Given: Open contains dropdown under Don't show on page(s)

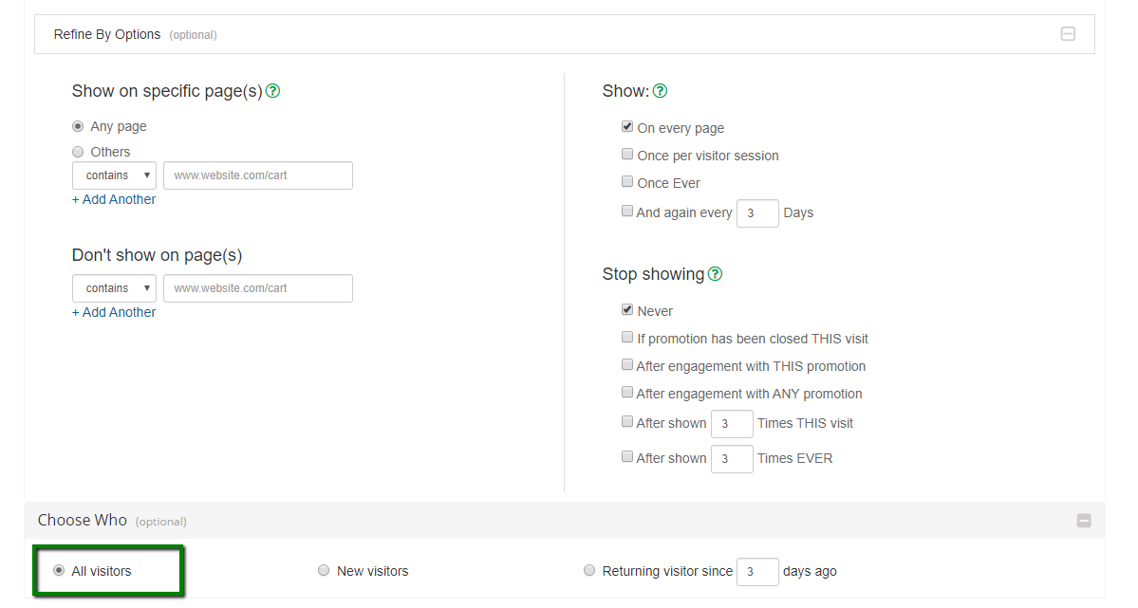Looking at the screenshot, I should click(115, 288).
